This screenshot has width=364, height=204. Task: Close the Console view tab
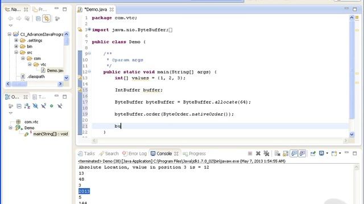click(176, 154)
